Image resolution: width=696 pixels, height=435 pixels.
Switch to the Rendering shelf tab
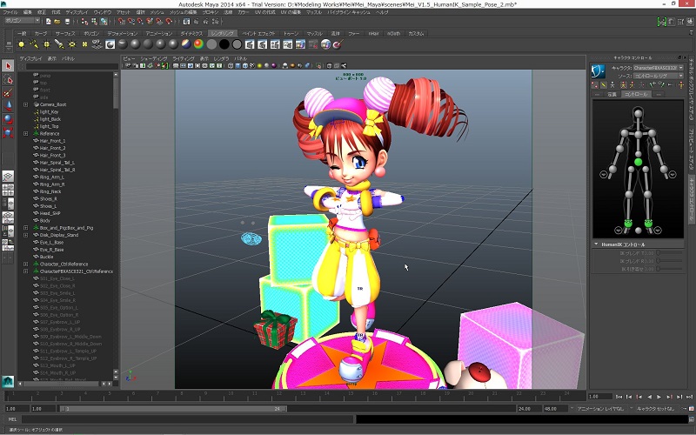tap(222, 33)
